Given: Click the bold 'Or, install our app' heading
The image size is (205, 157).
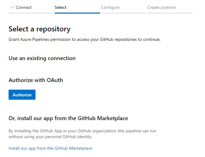Looking at the screenshot, I should pyautogui.click(x=68, y=118).
